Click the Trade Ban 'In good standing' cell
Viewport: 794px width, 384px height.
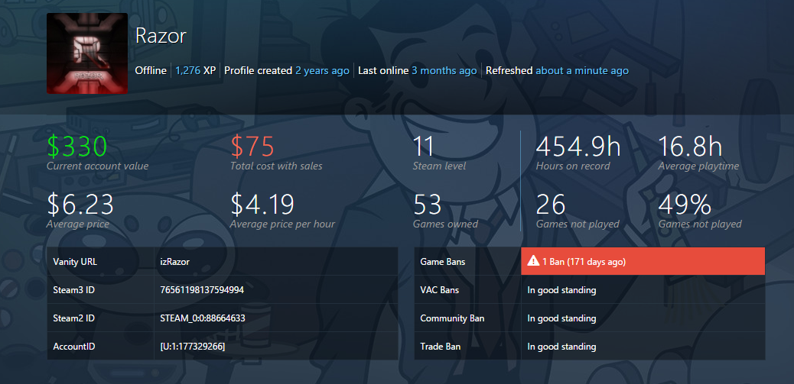(643, 347)
